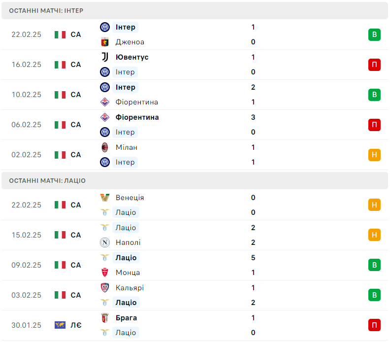Open the Ювентус team link
Viewport: 390px width, 342px height.
(131, 57)
